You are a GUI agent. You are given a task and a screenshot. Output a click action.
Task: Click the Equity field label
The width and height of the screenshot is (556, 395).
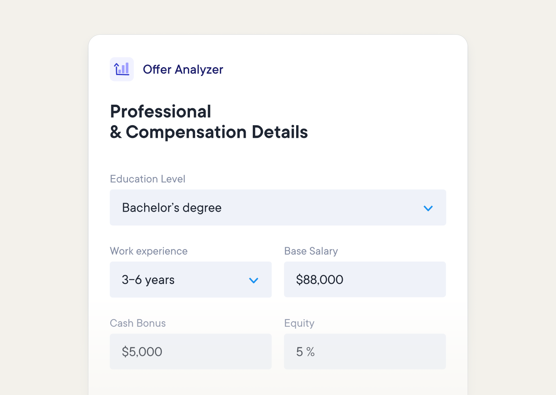point(299,323)
